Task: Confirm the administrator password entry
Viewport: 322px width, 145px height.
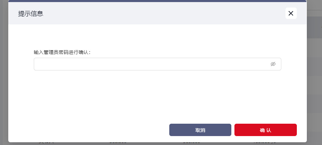Action: 265,130
